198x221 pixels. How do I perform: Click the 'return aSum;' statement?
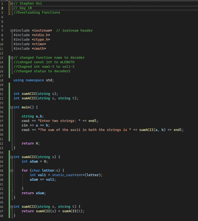pos(34,193)
